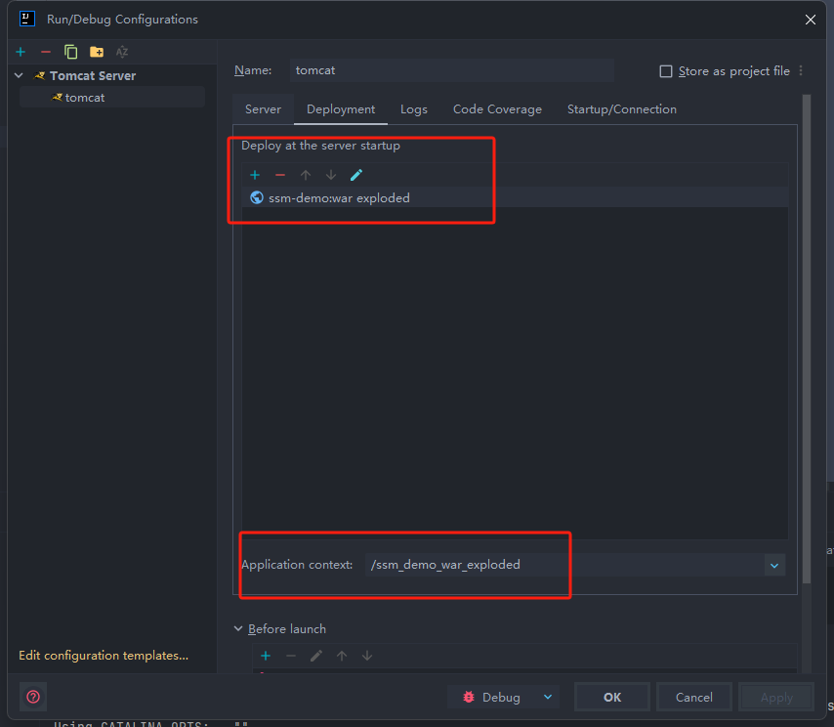Open Edit configuration templates link
The image size is (834, 727).
pos(104,656)
